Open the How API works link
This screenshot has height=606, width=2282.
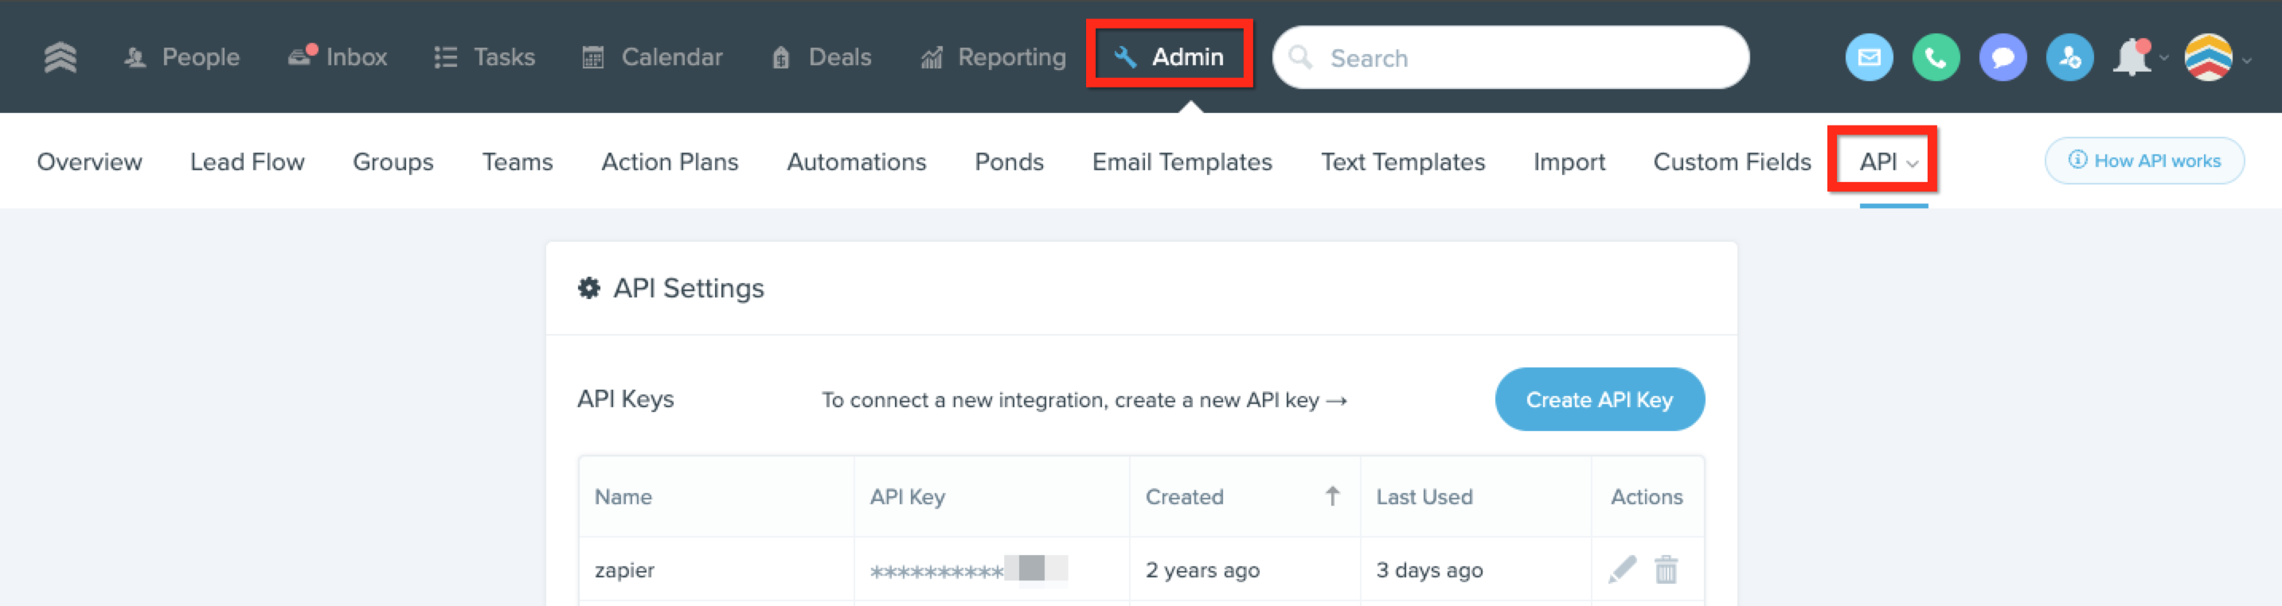coord(2143,160)
